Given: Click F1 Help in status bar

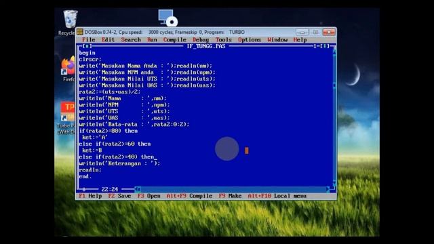Looking at the screenshot, I should coord(90,196).
